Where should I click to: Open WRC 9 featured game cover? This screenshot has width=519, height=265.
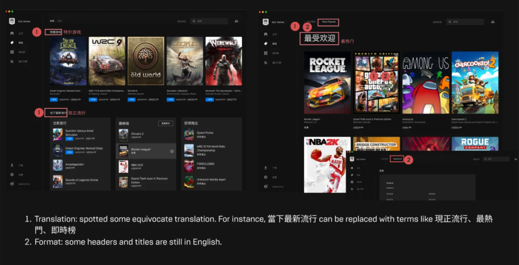pos(107,61)
